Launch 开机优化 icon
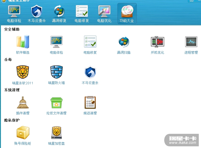Screen dimensions: 201x148 [x=157, y=42]
